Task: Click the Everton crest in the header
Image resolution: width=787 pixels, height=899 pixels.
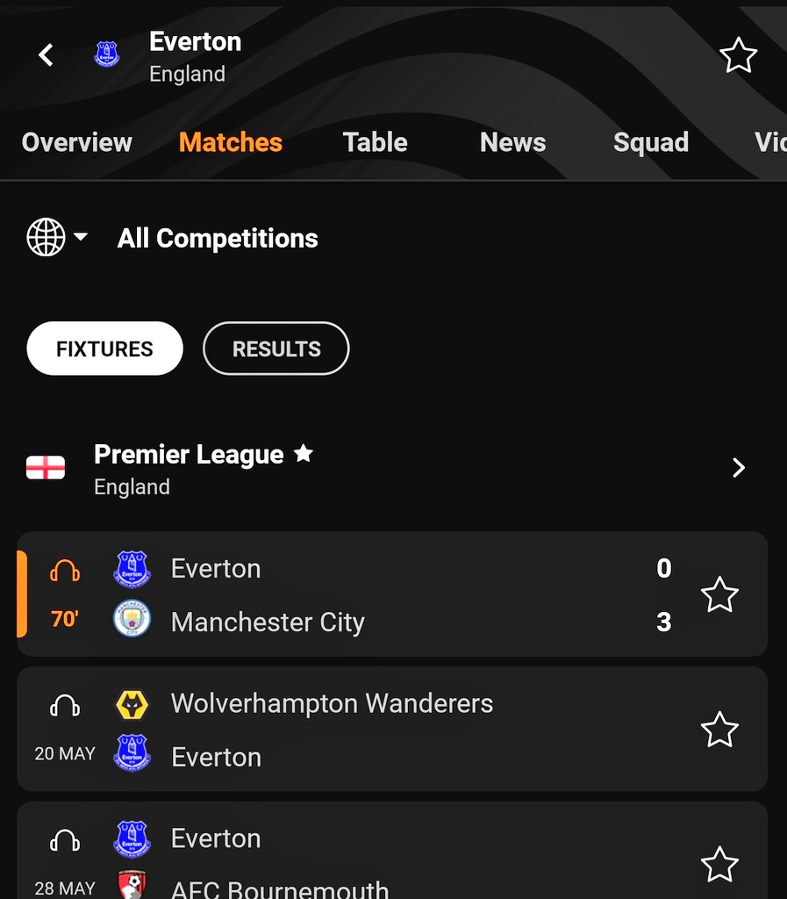Action: 106,54
